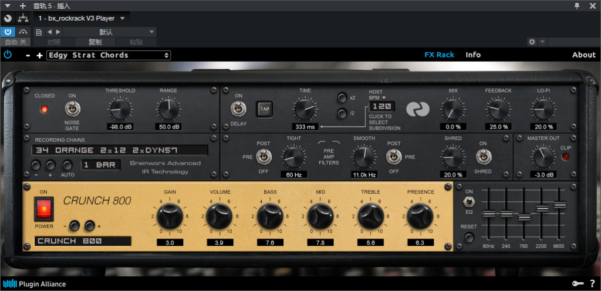601x291 pixels.
Task: Open the 34 Orange 2x12 recording chain display
Action: [120, 150]
